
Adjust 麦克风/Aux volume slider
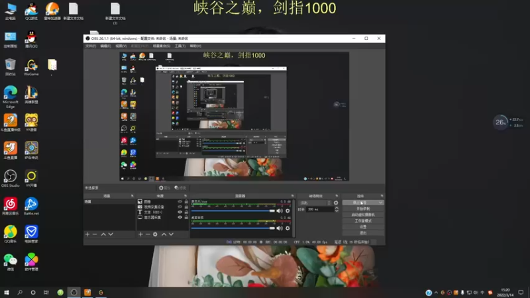point(233,211)
